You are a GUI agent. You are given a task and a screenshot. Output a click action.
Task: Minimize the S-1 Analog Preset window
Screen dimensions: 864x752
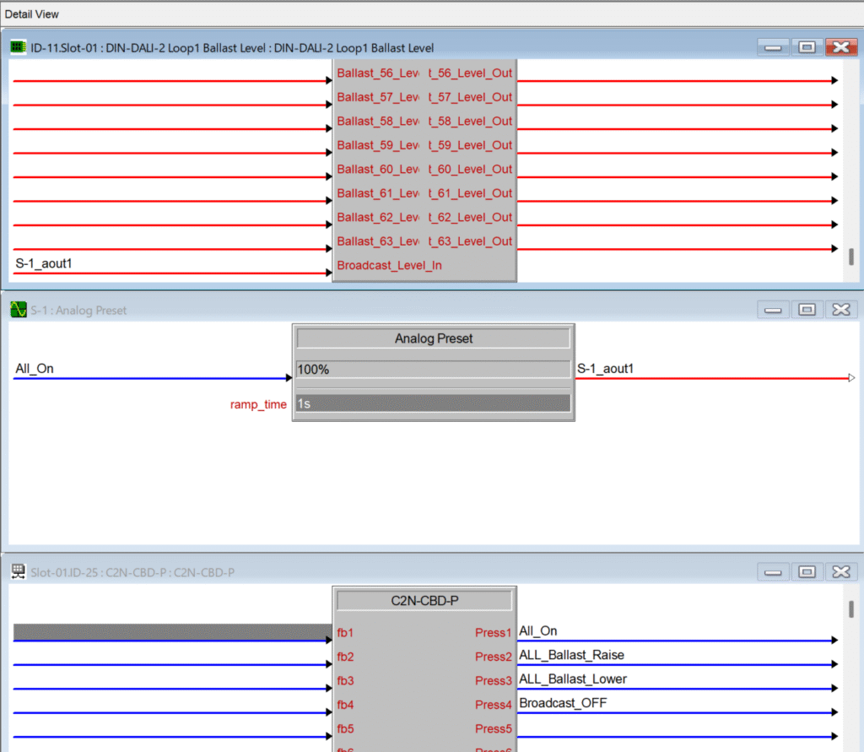tap(772, 310)
